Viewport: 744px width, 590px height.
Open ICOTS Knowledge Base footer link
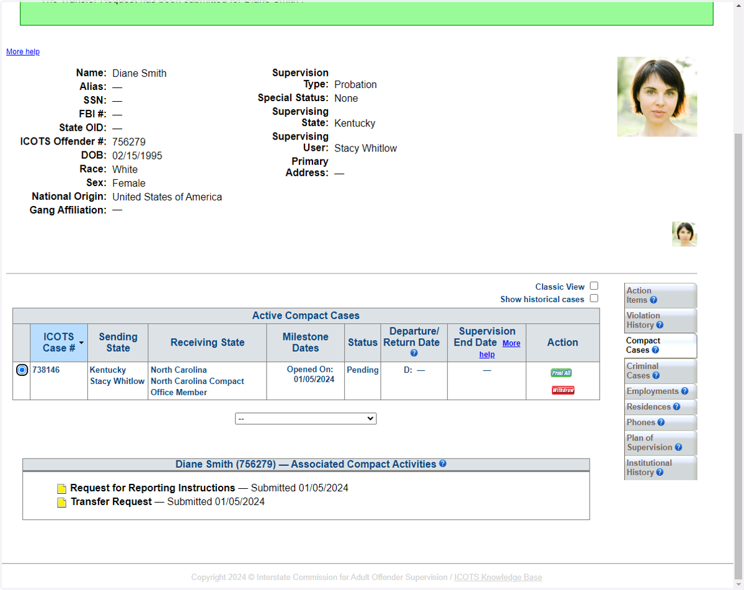498,578
